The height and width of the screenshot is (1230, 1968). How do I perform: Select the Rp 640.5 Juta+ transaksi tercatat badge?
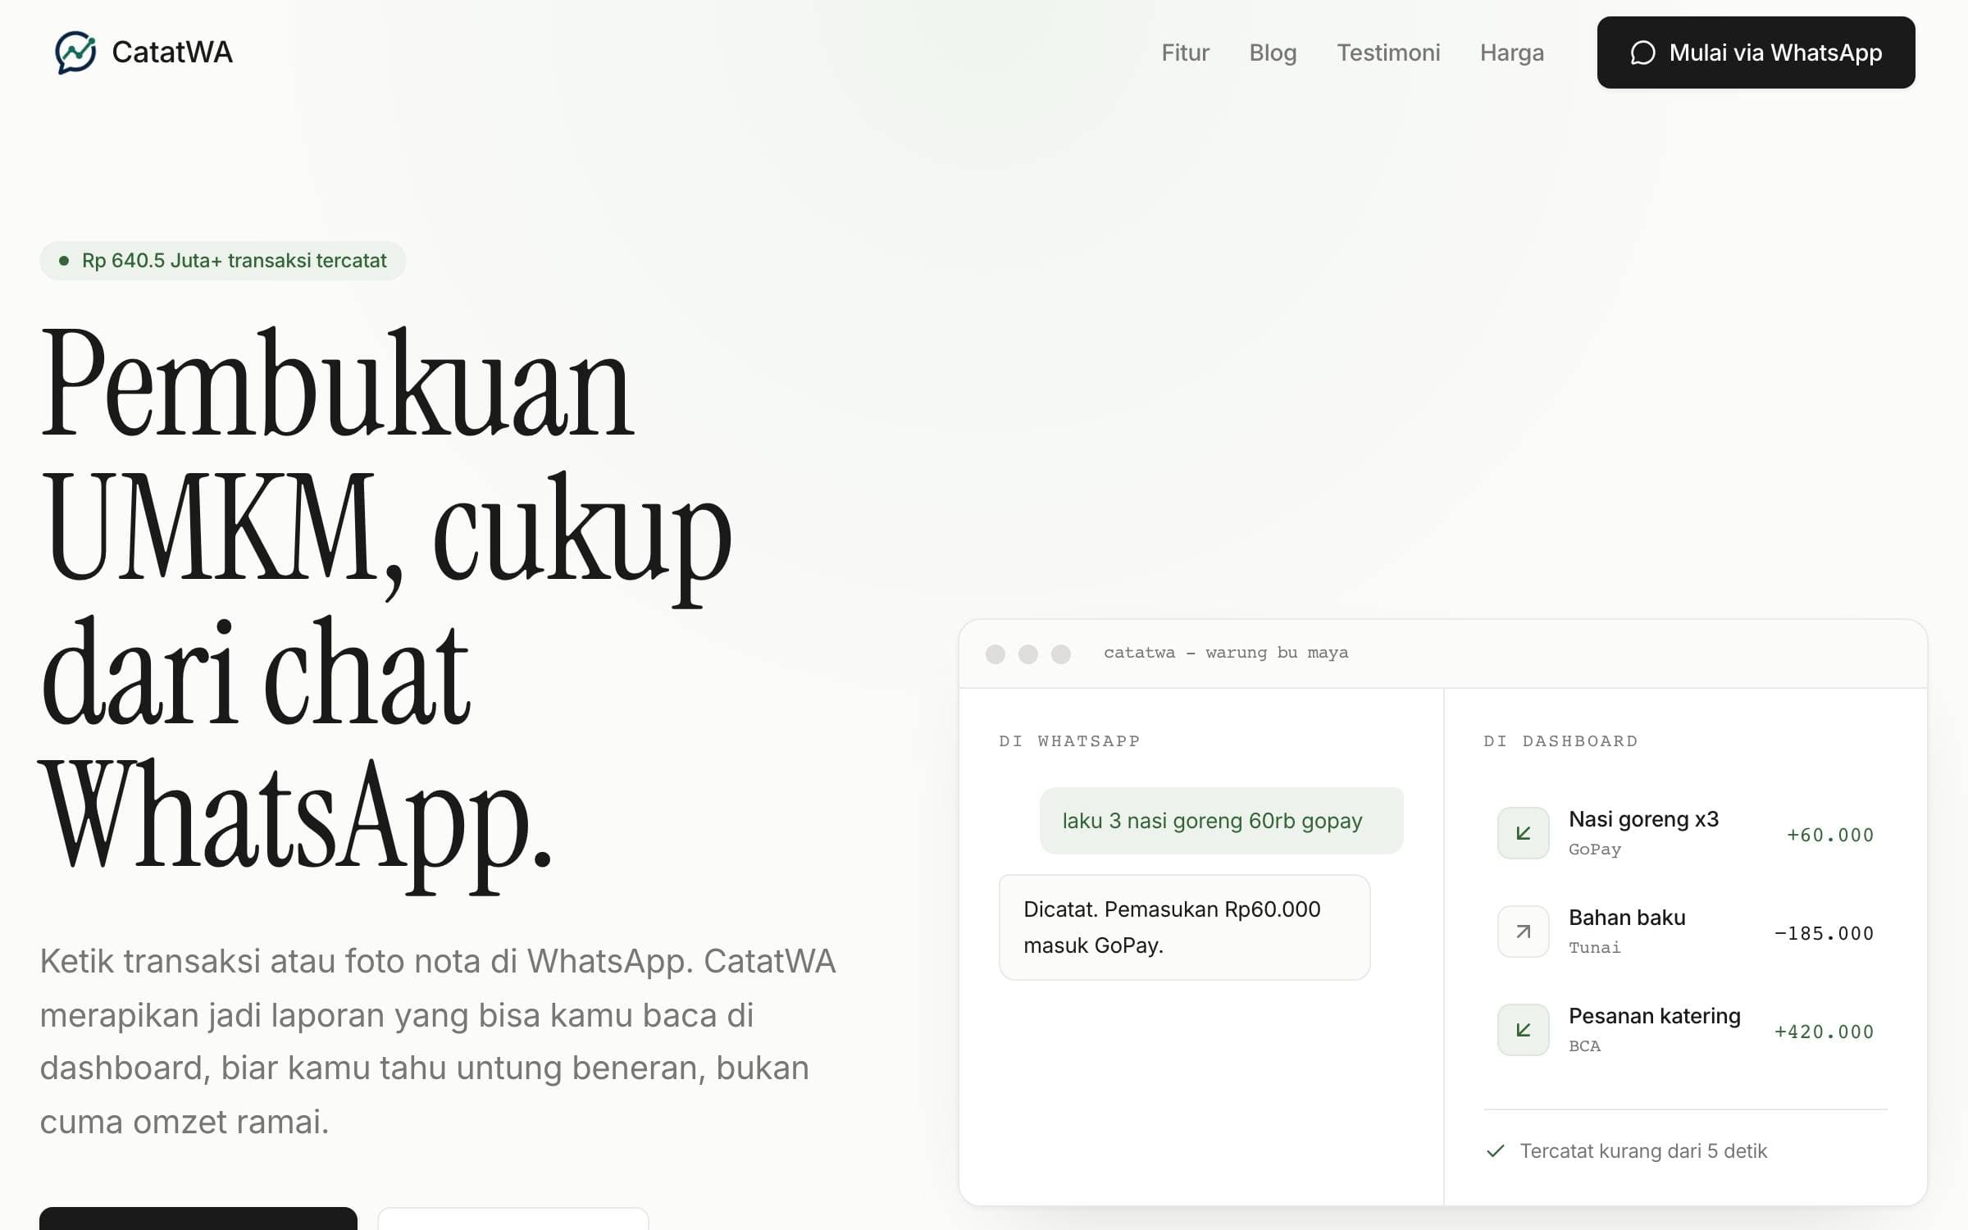pos(223,261)
